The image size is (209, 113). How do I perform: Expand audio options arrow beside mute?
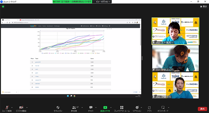click(12, 108)
